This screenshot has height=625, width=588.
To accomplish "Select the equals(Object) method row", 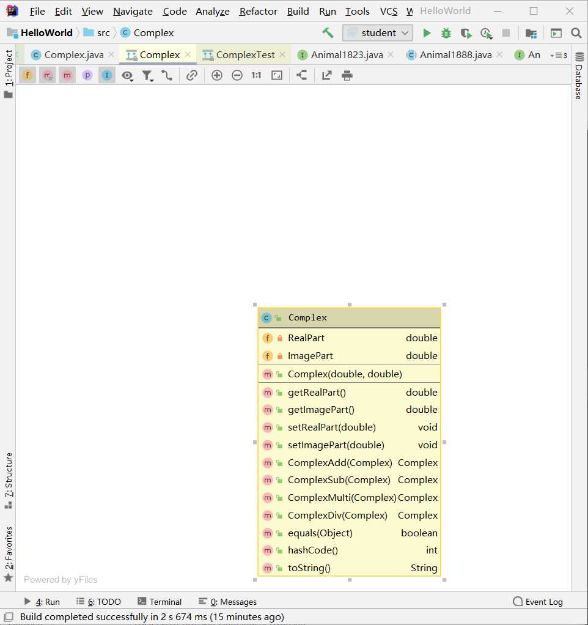I will [x=349, y=533].
